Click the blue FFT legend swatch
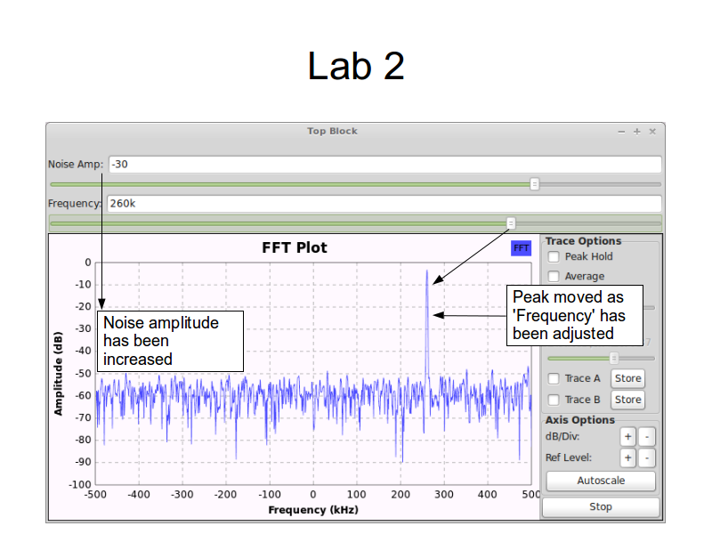This screenshot has width=712, height=534. pyautogui.click(x=521, y=248)
